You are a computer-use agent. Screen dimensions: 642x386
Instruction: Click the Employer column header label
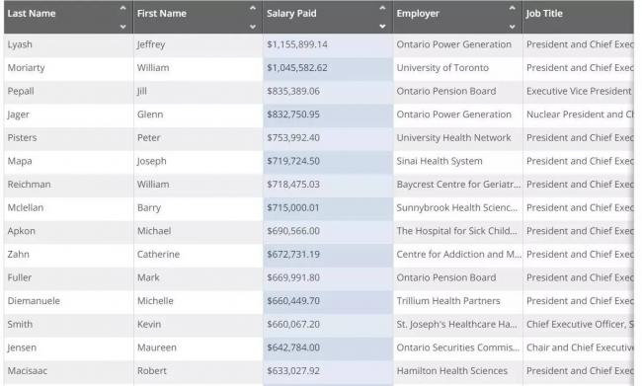(x=418, y=14)
